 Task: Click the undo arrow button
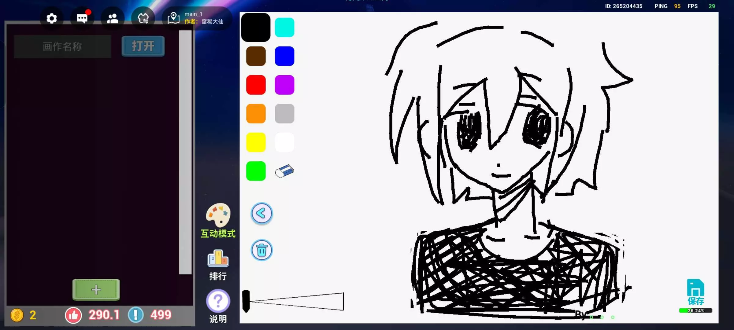coord(261,213)
